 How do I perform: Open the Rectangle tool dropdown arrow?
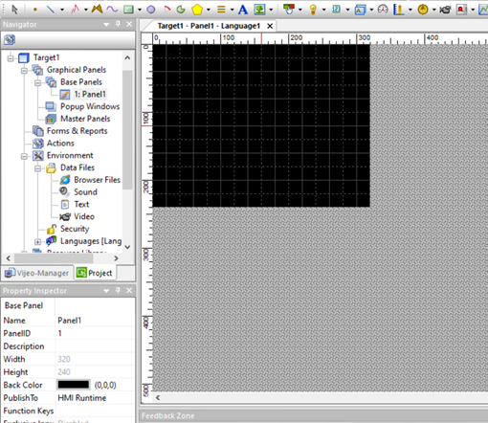tap(140, 10)
